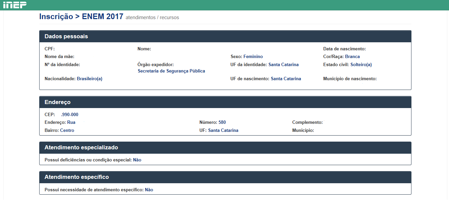Image resolution: width=449 pixels, height=200 pixels.
Task: Click the 'Nome:' label
Action: (144, 49)
